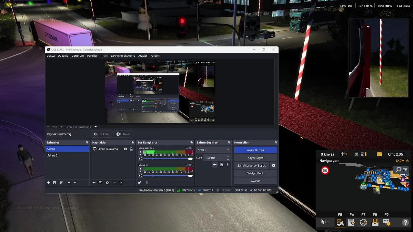Remove scene transition with trash icon
The image size is (413, 232).
[221, 165]
